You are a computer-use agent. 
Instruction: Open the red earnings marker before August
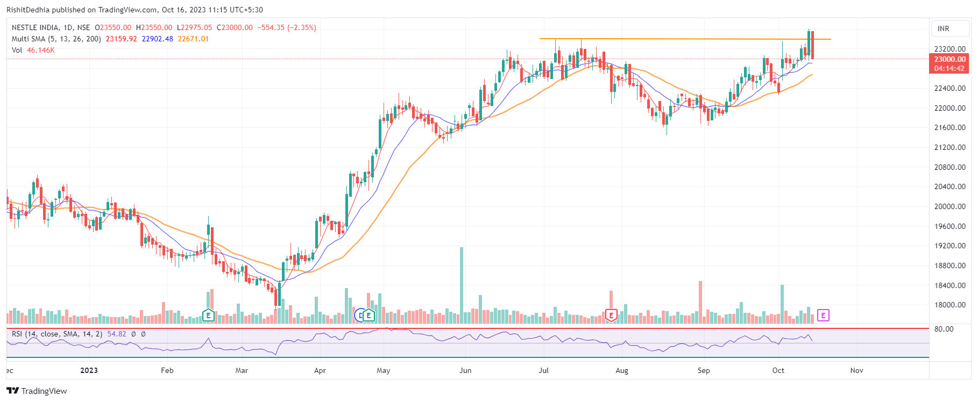click(611, 315)
